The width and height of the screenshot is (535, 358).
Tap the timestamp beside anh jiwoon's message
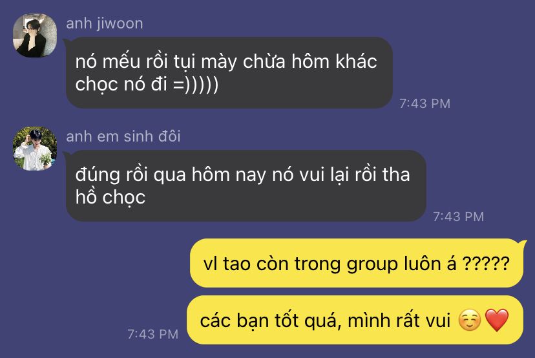[x=425, y=103]
